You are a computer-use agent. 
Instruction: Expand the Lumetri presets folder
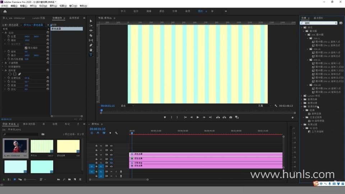coord(302,96)
